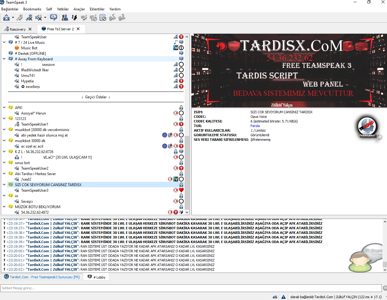The height and width of the screenshot is (300, 387).
Task: Click the TardisX.com banner image
Action: [289, 71]
